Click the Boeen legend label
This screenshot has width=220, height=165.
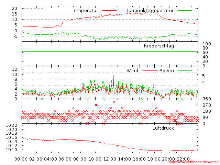click(166, 70)
